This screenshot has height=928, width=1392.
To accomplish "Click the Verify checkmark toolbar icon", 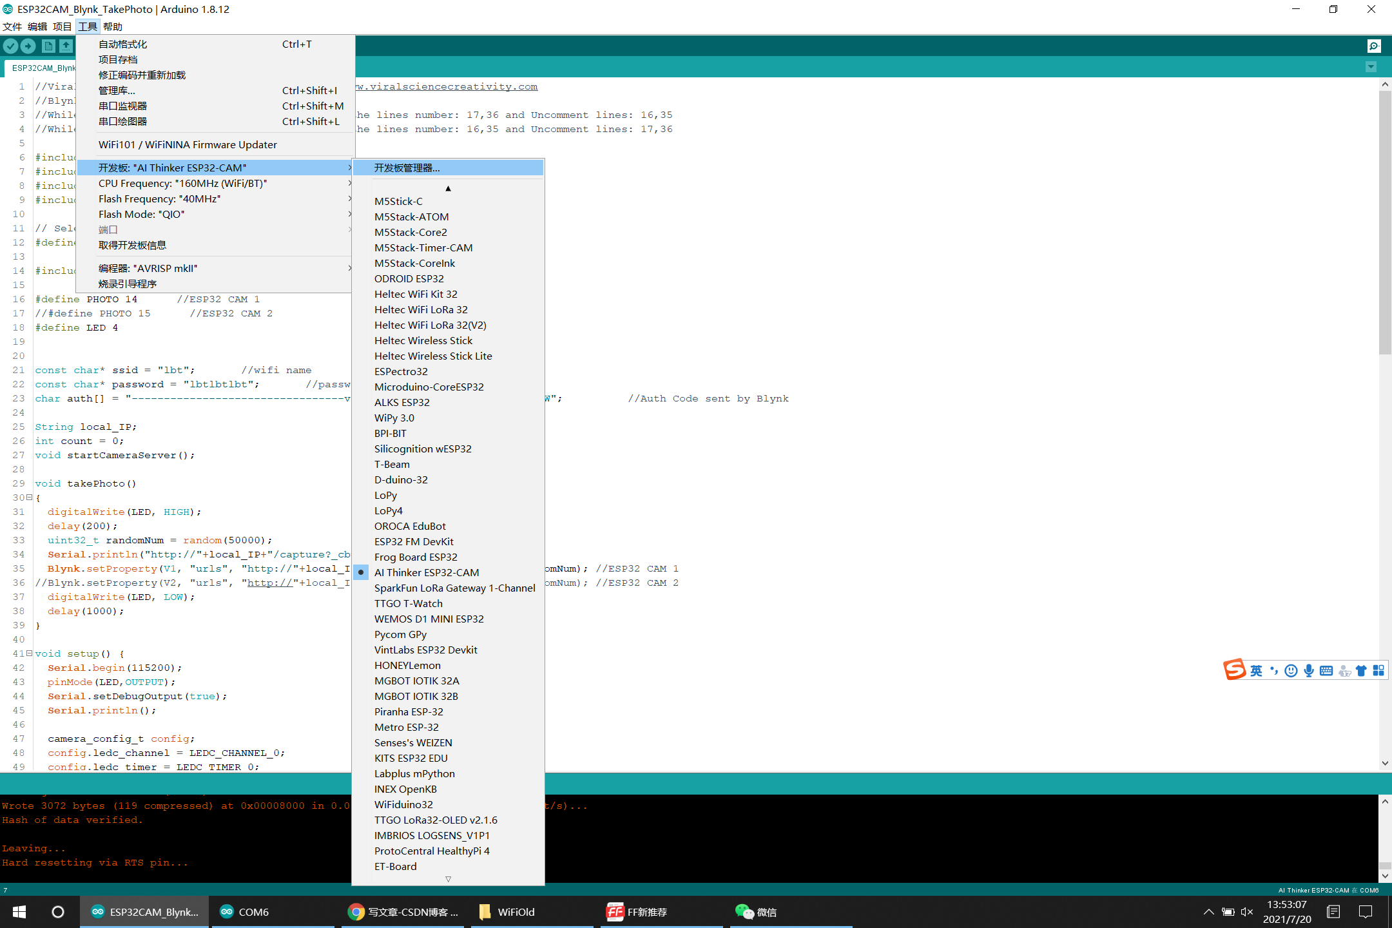I will (x=11, y=46).
